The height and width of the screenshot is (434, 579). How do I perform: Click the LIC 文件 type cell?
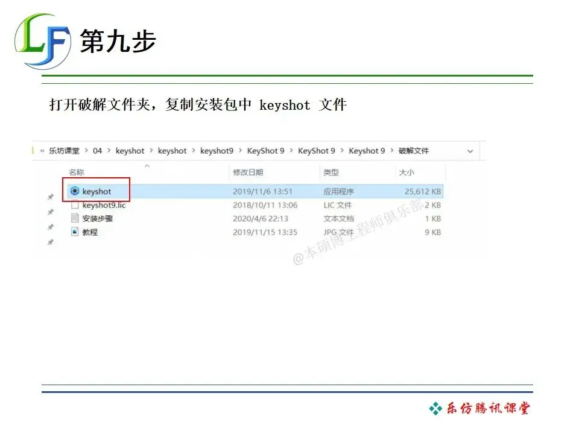pos(338,205)
